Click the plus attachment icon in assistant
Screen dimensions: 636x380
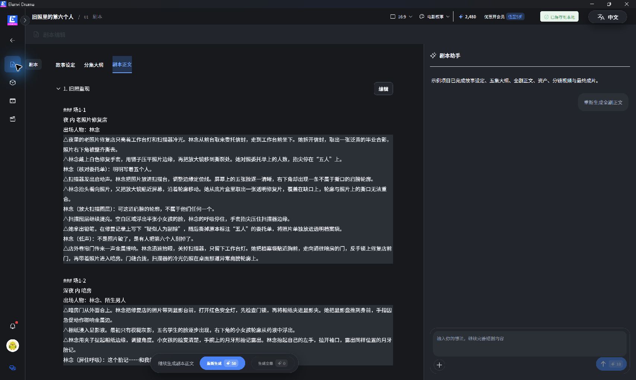pyautogui.click(x=439, y=365)
